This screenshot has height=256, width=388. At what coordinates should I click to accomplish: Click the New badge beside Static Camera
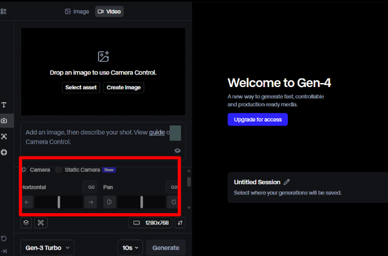pos(109,170)
